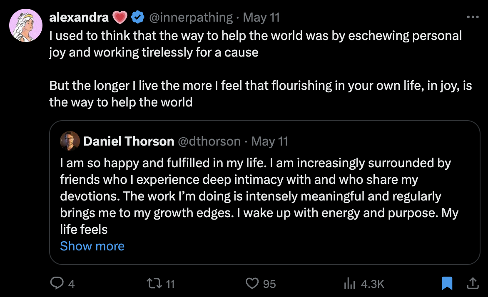Image resolution: width=488 pixels, height=297 pixels.
Task: Click the reply speech bubble icon
Action: [56, 283]
